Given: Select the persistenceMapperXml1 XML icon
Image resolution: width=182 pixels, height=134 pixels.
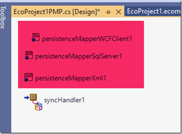Looking at the screenshot, I should pyautogui.click(x=28, y=77).
